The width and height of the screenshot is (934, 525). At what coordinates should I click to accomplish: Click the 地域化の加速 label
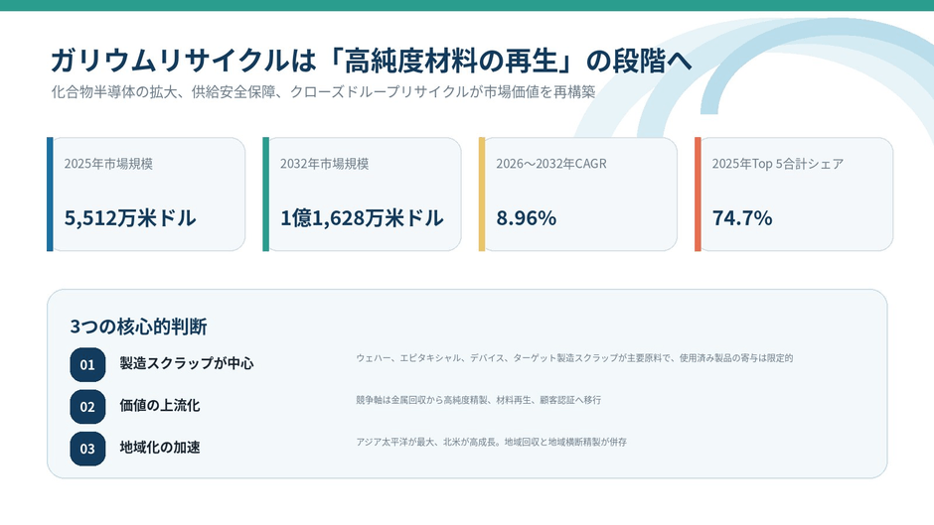pos(160,447)
